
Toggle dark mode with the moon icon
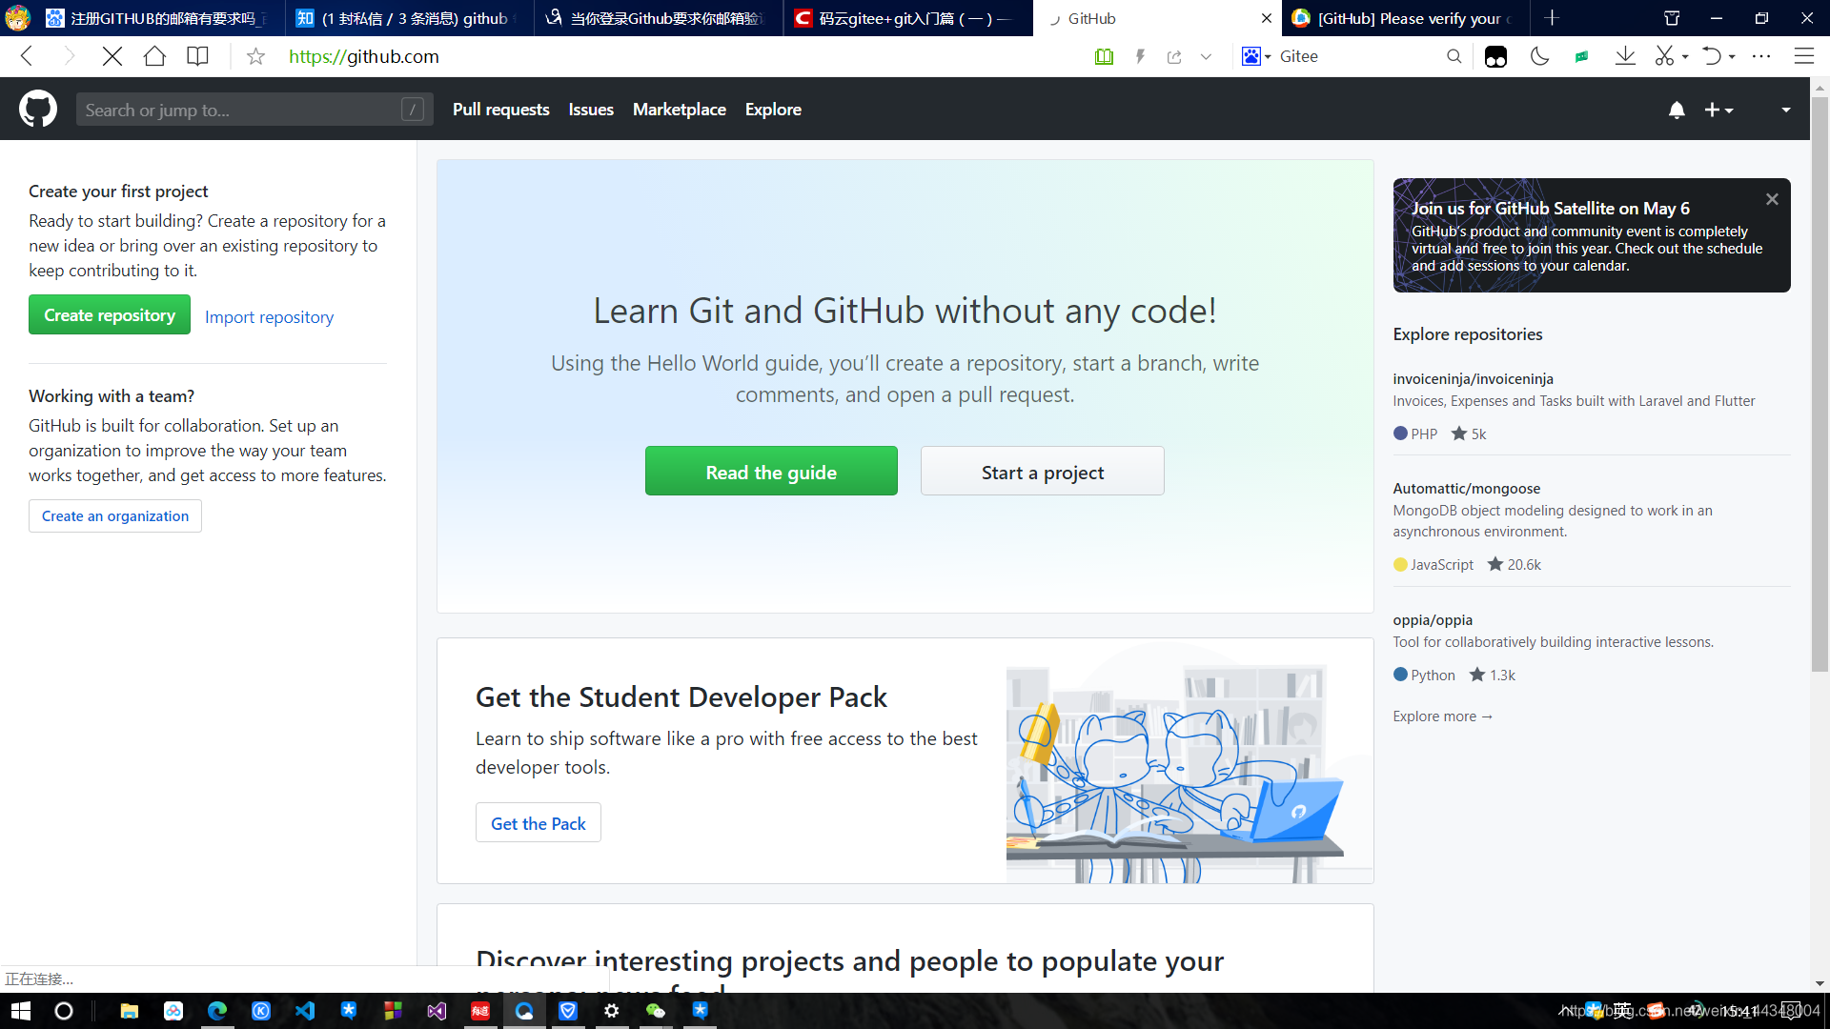[1540, 56]
